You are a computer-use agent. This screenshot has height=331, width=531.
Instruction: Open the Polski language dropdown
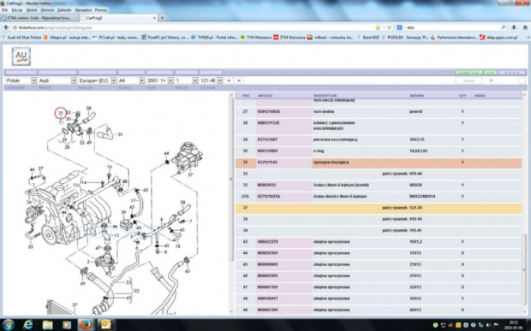[21, 80]
